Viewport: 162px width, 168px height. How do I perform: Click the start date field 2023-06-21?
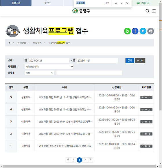[x=49, y=61]
